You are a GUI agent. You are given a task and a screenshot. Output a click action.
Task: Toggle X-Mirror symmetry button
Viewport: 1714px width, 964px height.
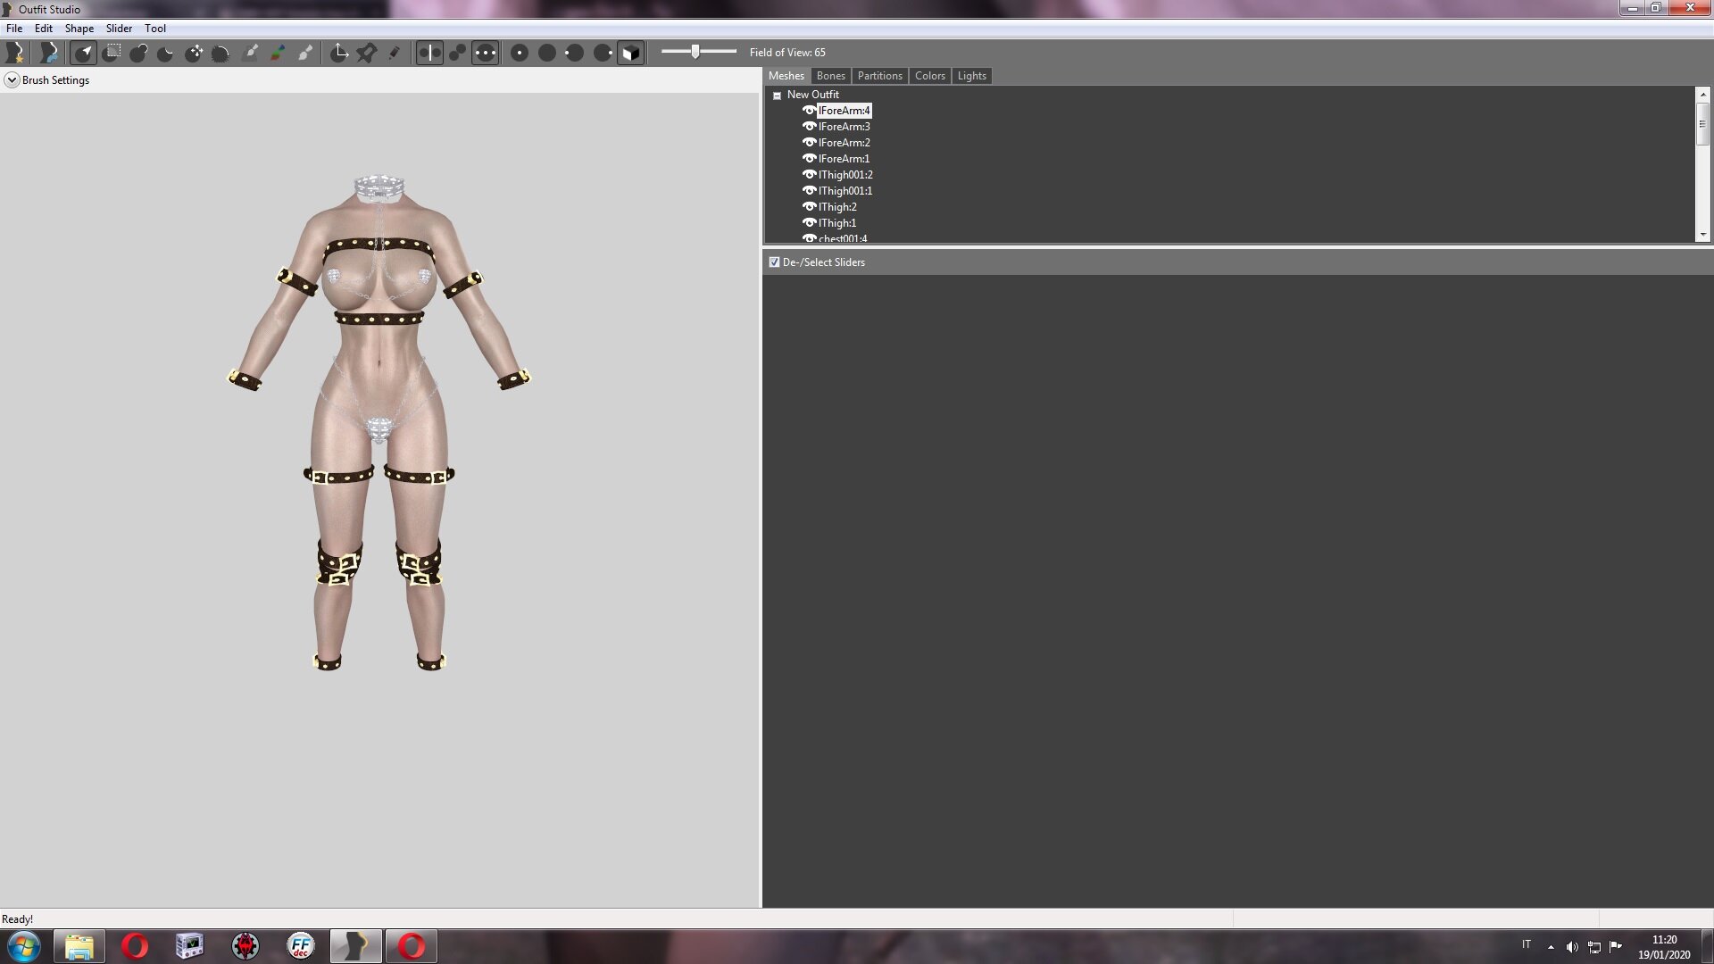pos(429,53)
